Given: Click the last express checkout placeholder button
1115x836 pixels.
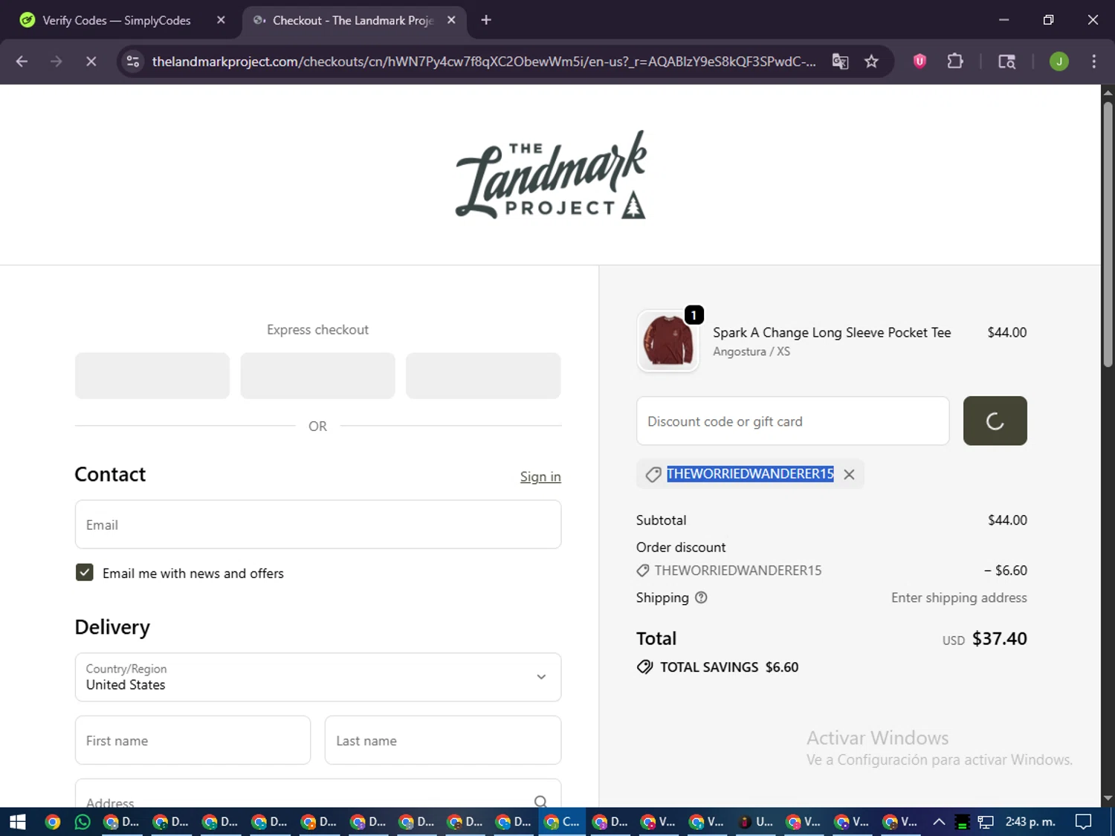Looking at the screenshot, I should 483,375.
